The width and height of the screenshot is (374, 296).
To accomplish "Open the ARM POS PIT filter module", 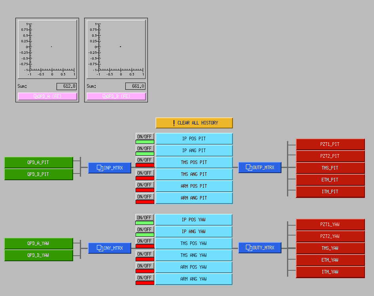I will [x=194, y=186].
